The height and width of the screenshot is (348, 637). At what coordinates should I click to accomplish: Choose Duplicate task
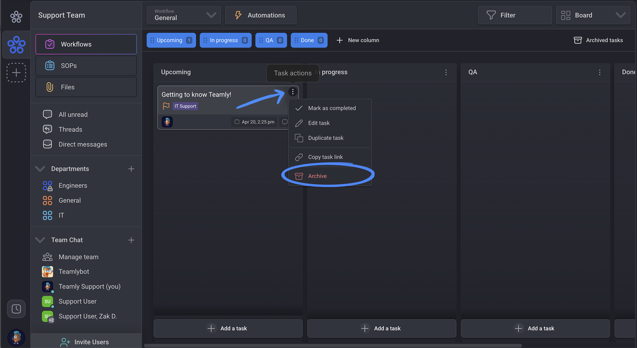[x=330, y=138]
